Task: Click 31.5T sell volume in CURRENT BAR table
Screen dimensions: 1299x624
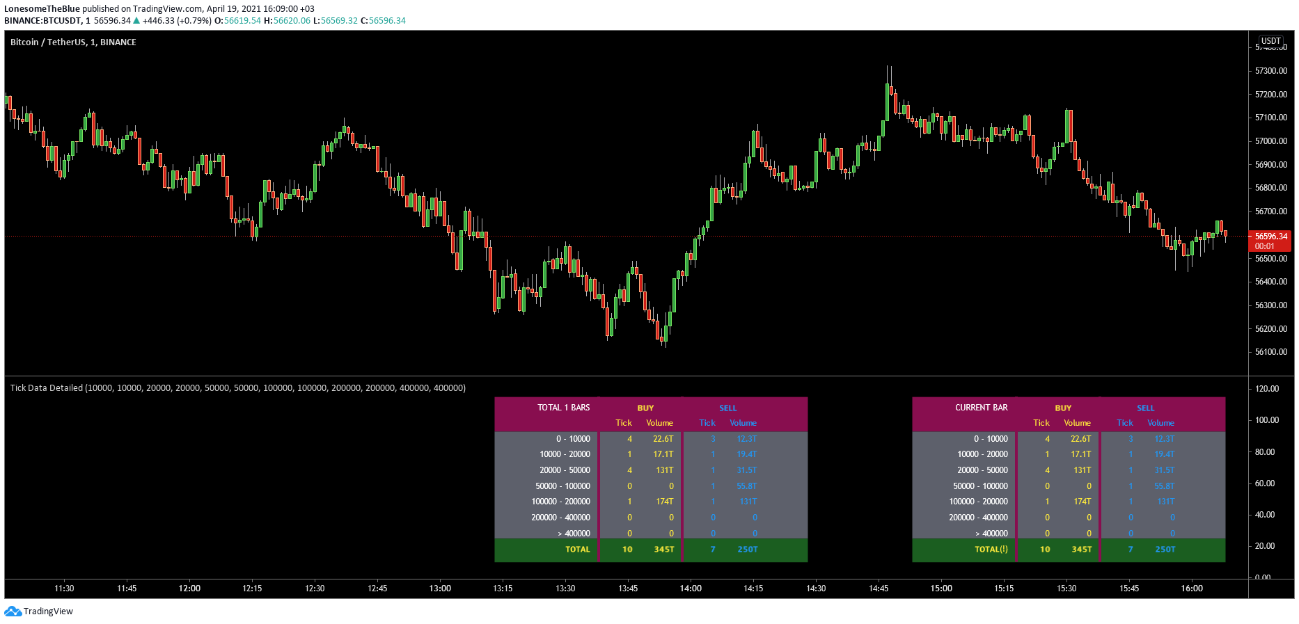Action: click(x=1164, y=470)
